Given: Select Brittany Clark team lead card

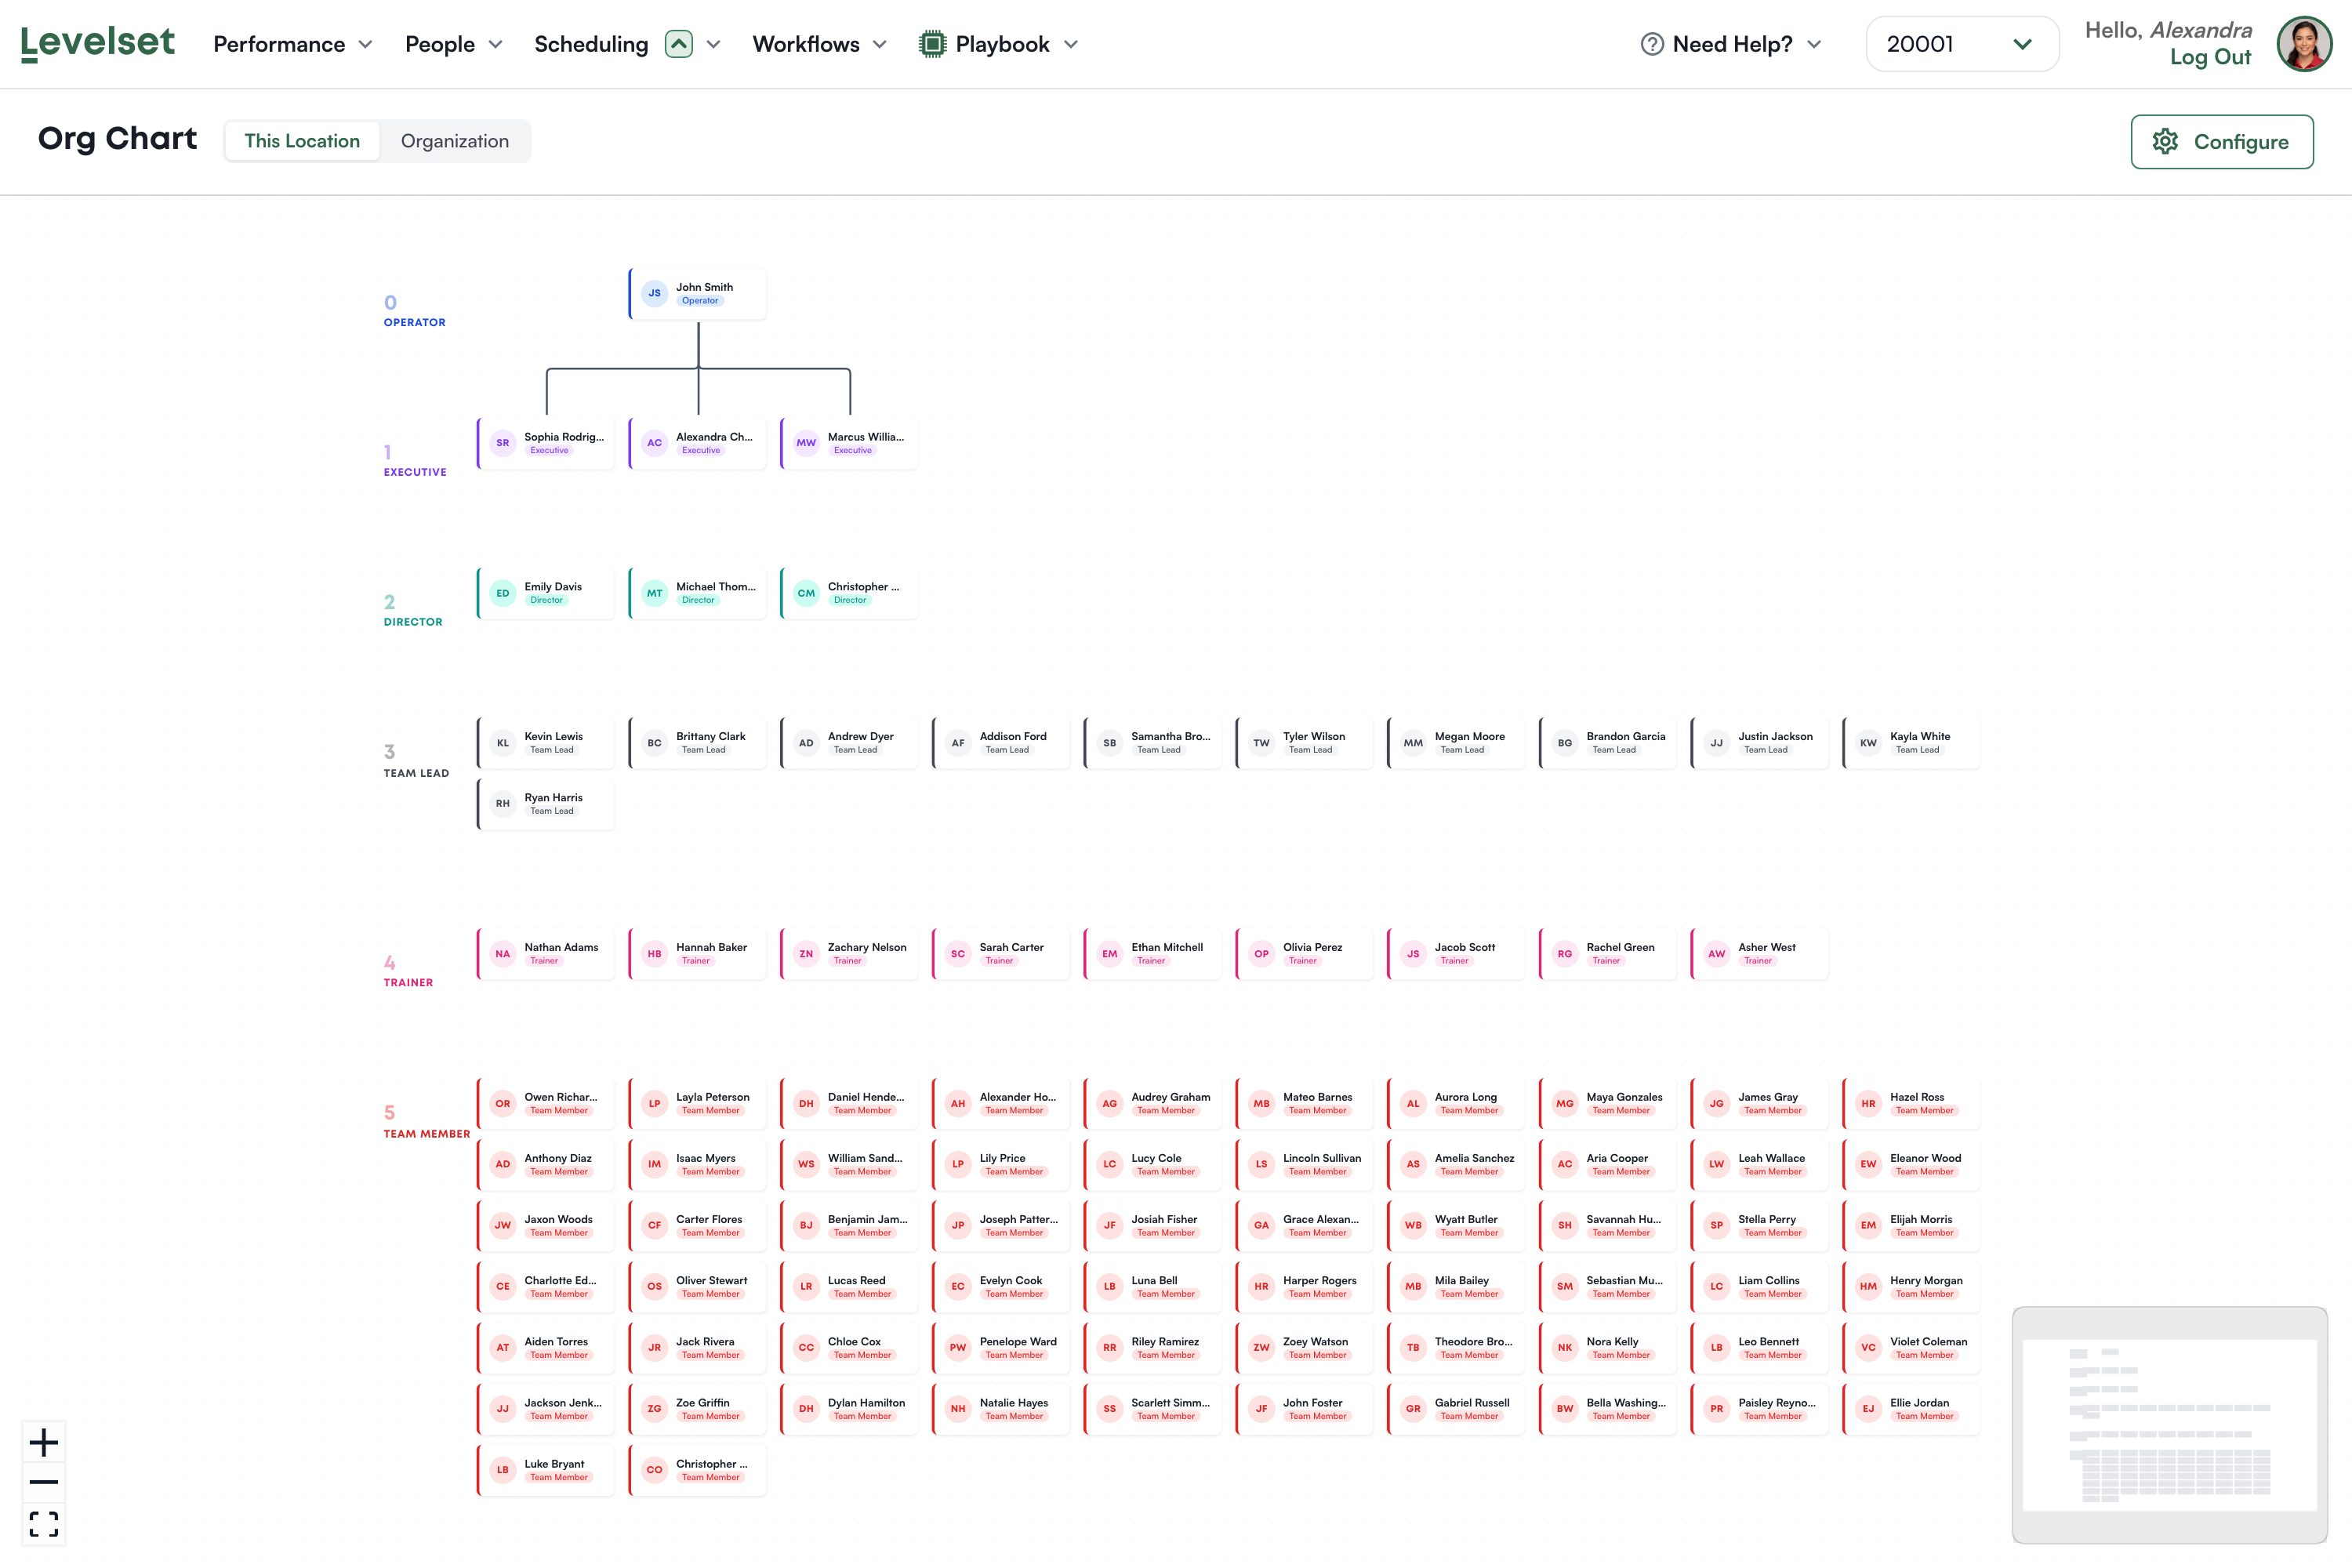Looking at the screenshot, I should [x=697, y=742].
